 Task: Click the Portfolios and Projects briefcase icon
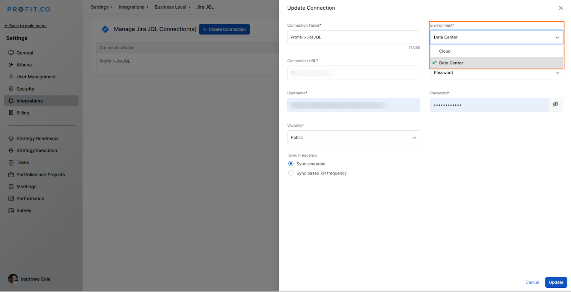[11, 174]
